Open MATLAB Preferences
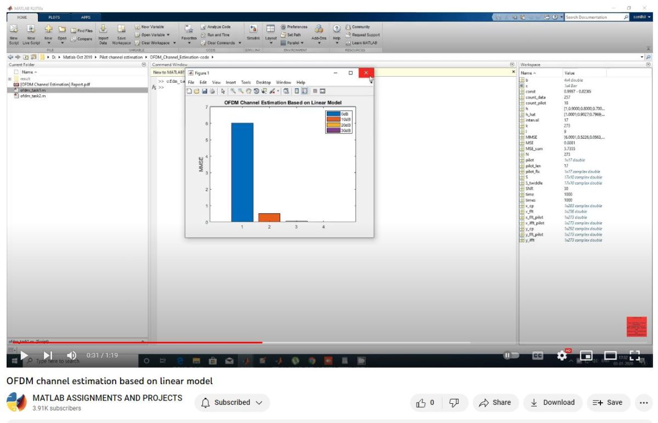 pos(294,27)
